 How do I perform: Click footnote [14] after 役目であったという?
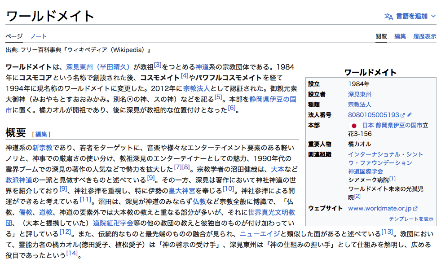[x=72, y=253]
